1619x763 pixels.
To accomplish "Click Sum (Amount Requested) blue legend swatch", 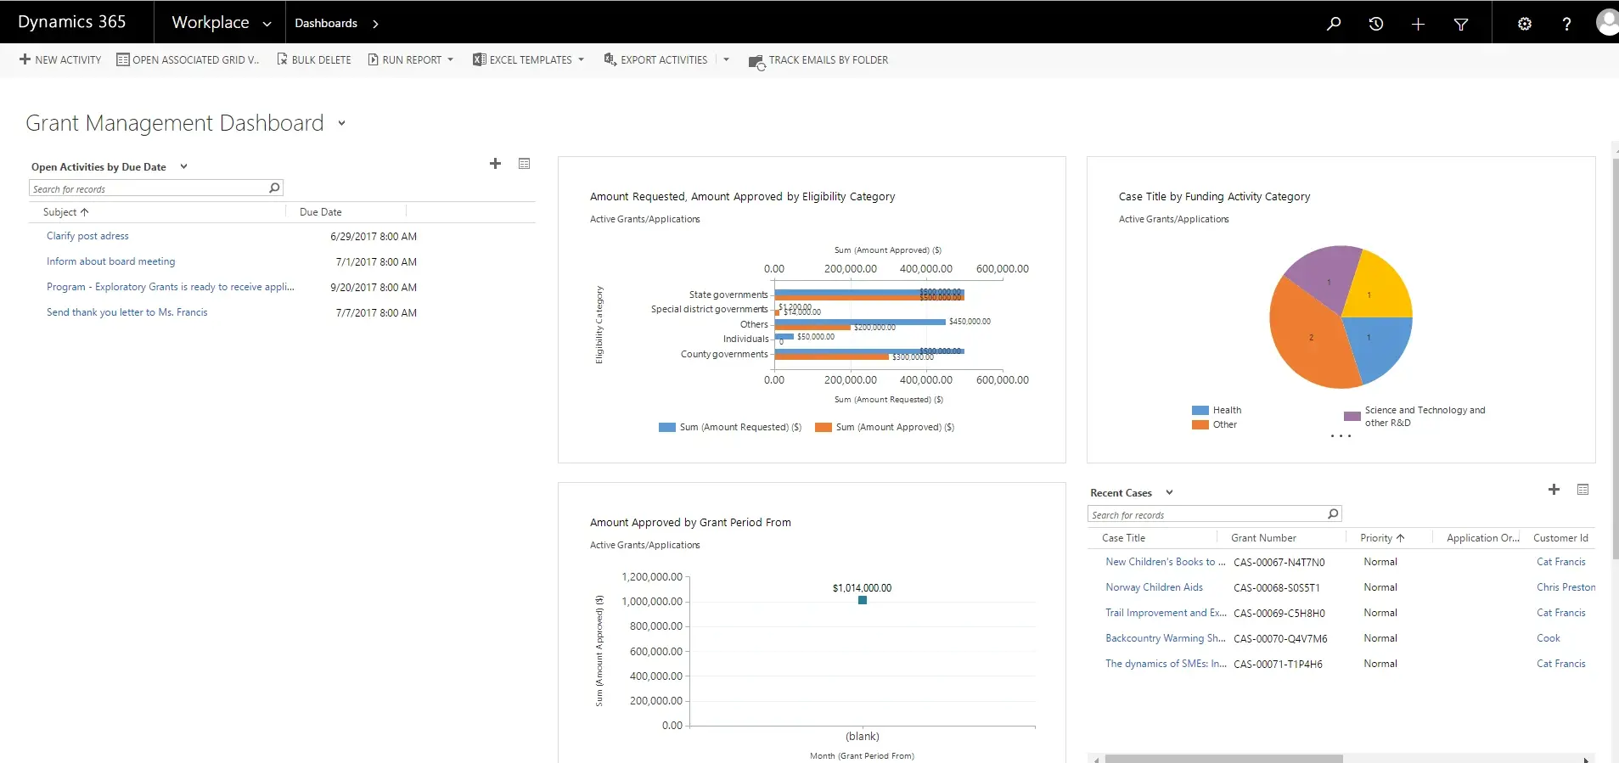I will (667, 427).
